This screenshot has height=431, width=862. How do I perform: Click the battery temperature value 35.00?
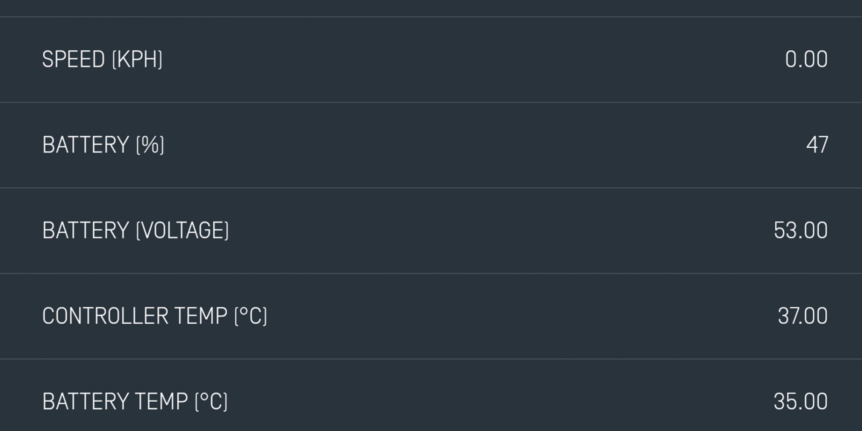click(x=800, y=402)
